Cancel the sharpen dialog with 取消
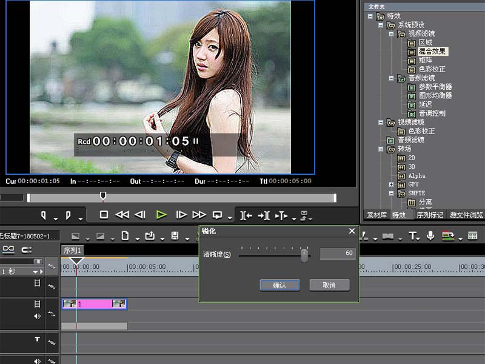This screenshot has width=485, height=364. point(330,285)
